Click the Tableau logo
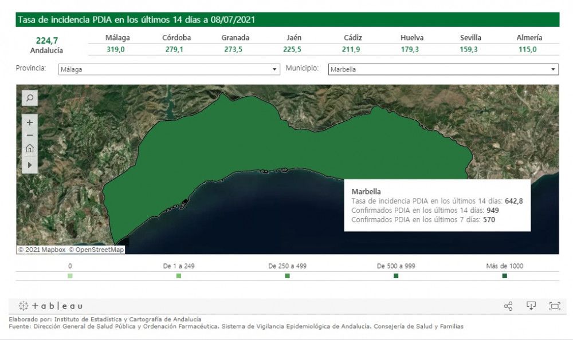The image size is (573, 340). tap(50, 306)
